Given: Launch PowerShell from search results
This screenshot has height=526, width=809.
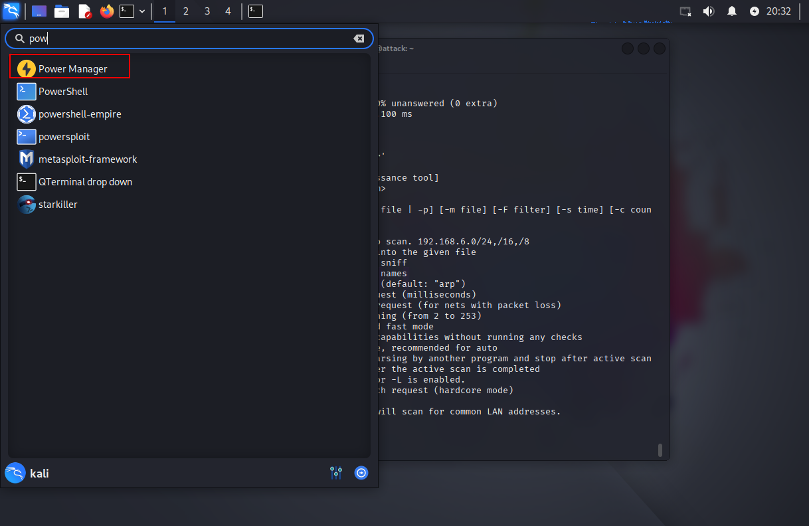Looking at the screenshot, I should [189, 91].
